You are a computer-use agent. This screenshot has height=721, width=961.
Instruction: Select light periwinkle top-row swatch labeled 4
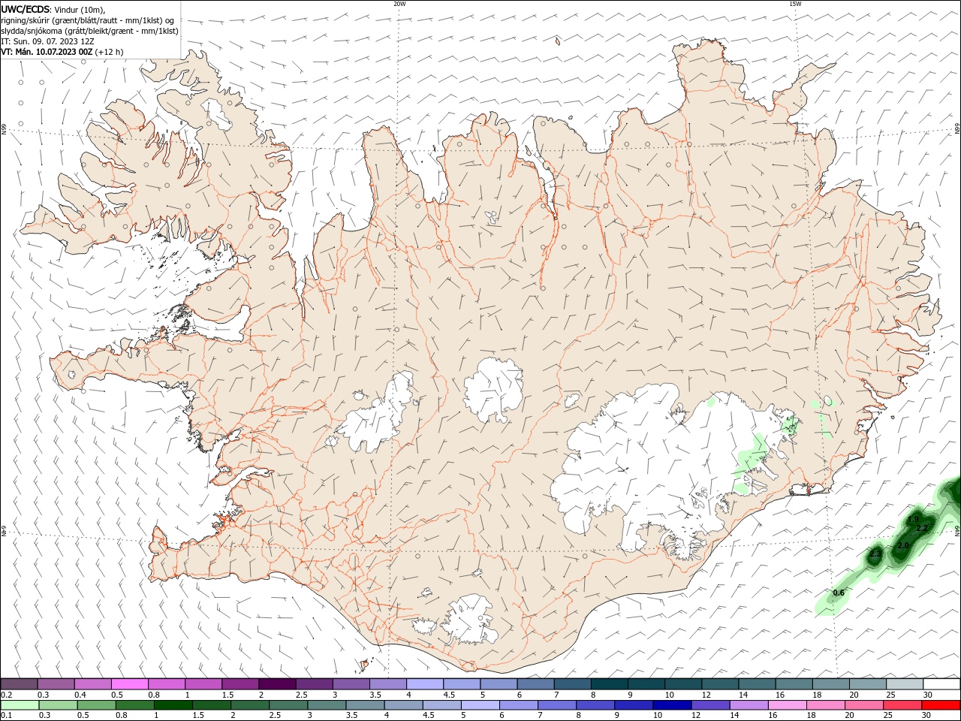tap(424, 684)
